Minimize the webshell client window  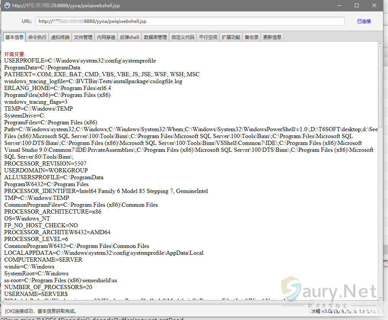339,6
